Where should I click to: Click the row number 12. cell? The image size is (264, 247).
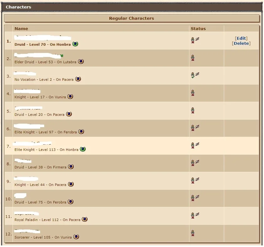(8, 234)
